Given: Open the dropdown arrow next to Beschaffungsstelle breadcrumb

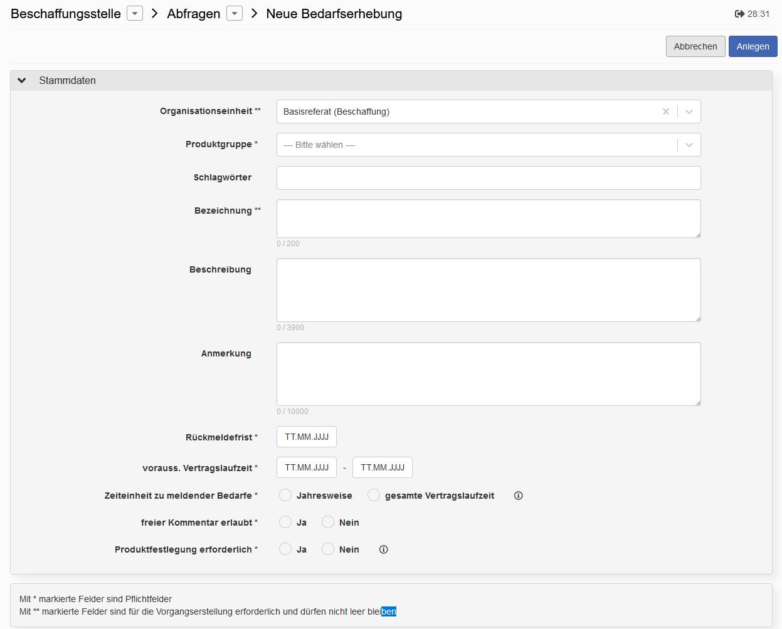Looking at the screenshot, I should coord(134,13).
